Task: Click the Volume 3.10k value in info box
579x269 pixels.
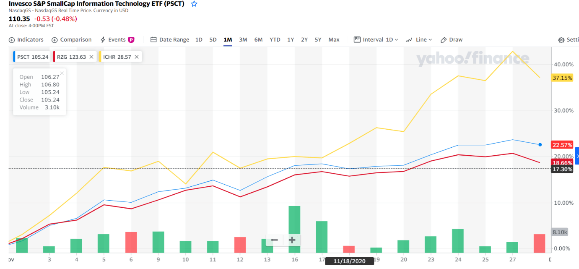Action: (52, 107)
